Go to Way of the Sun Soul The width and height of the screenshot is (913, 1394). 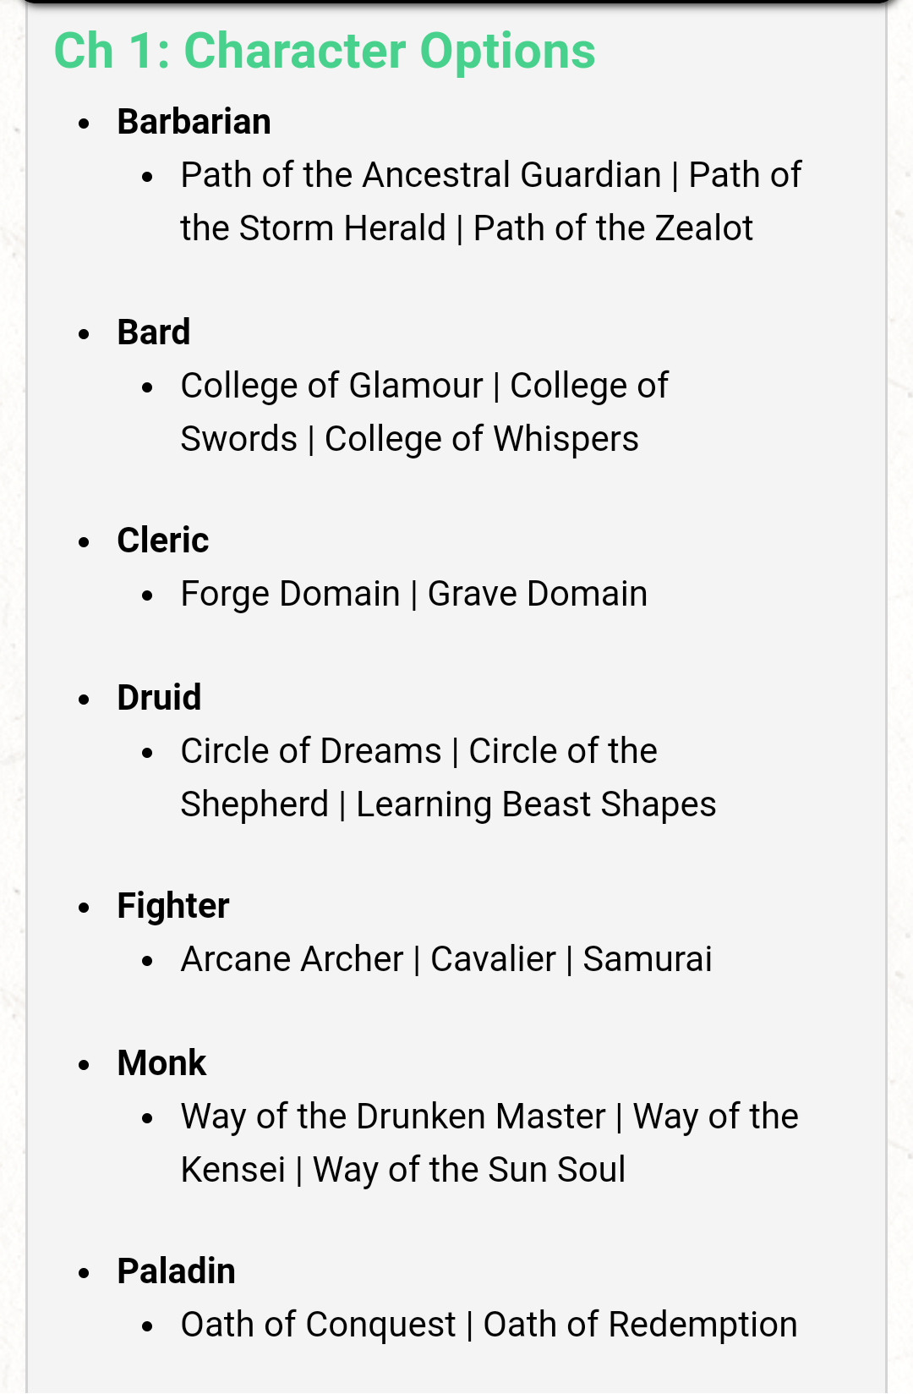[x=469, y=1170]
